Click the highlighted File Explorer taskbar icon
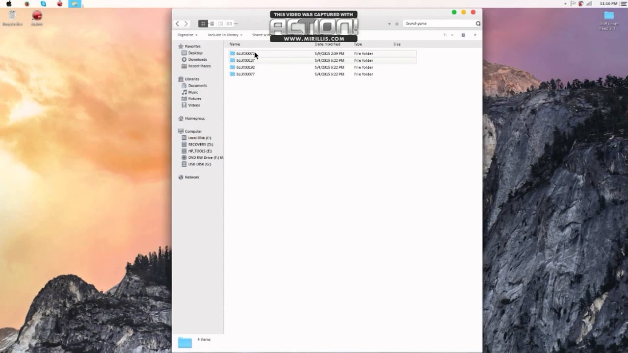The width and height of the screenshot is (628, 353). tap(75, 3)
